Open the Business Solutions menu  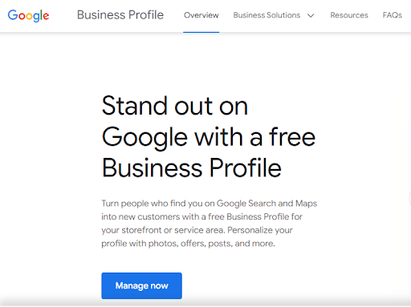267,15
